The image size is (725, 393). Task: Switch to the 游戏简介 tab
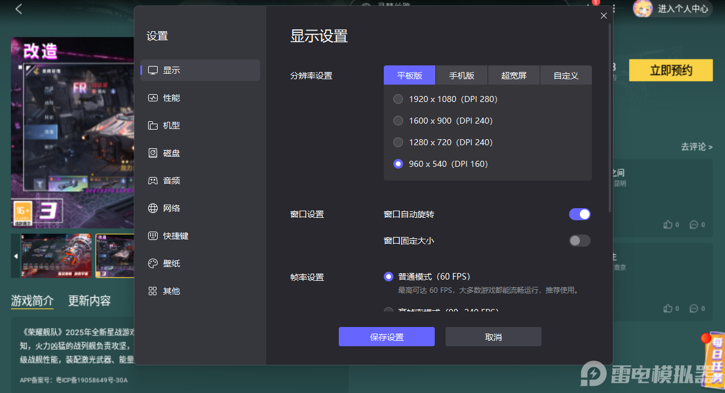tap(32, 301)
